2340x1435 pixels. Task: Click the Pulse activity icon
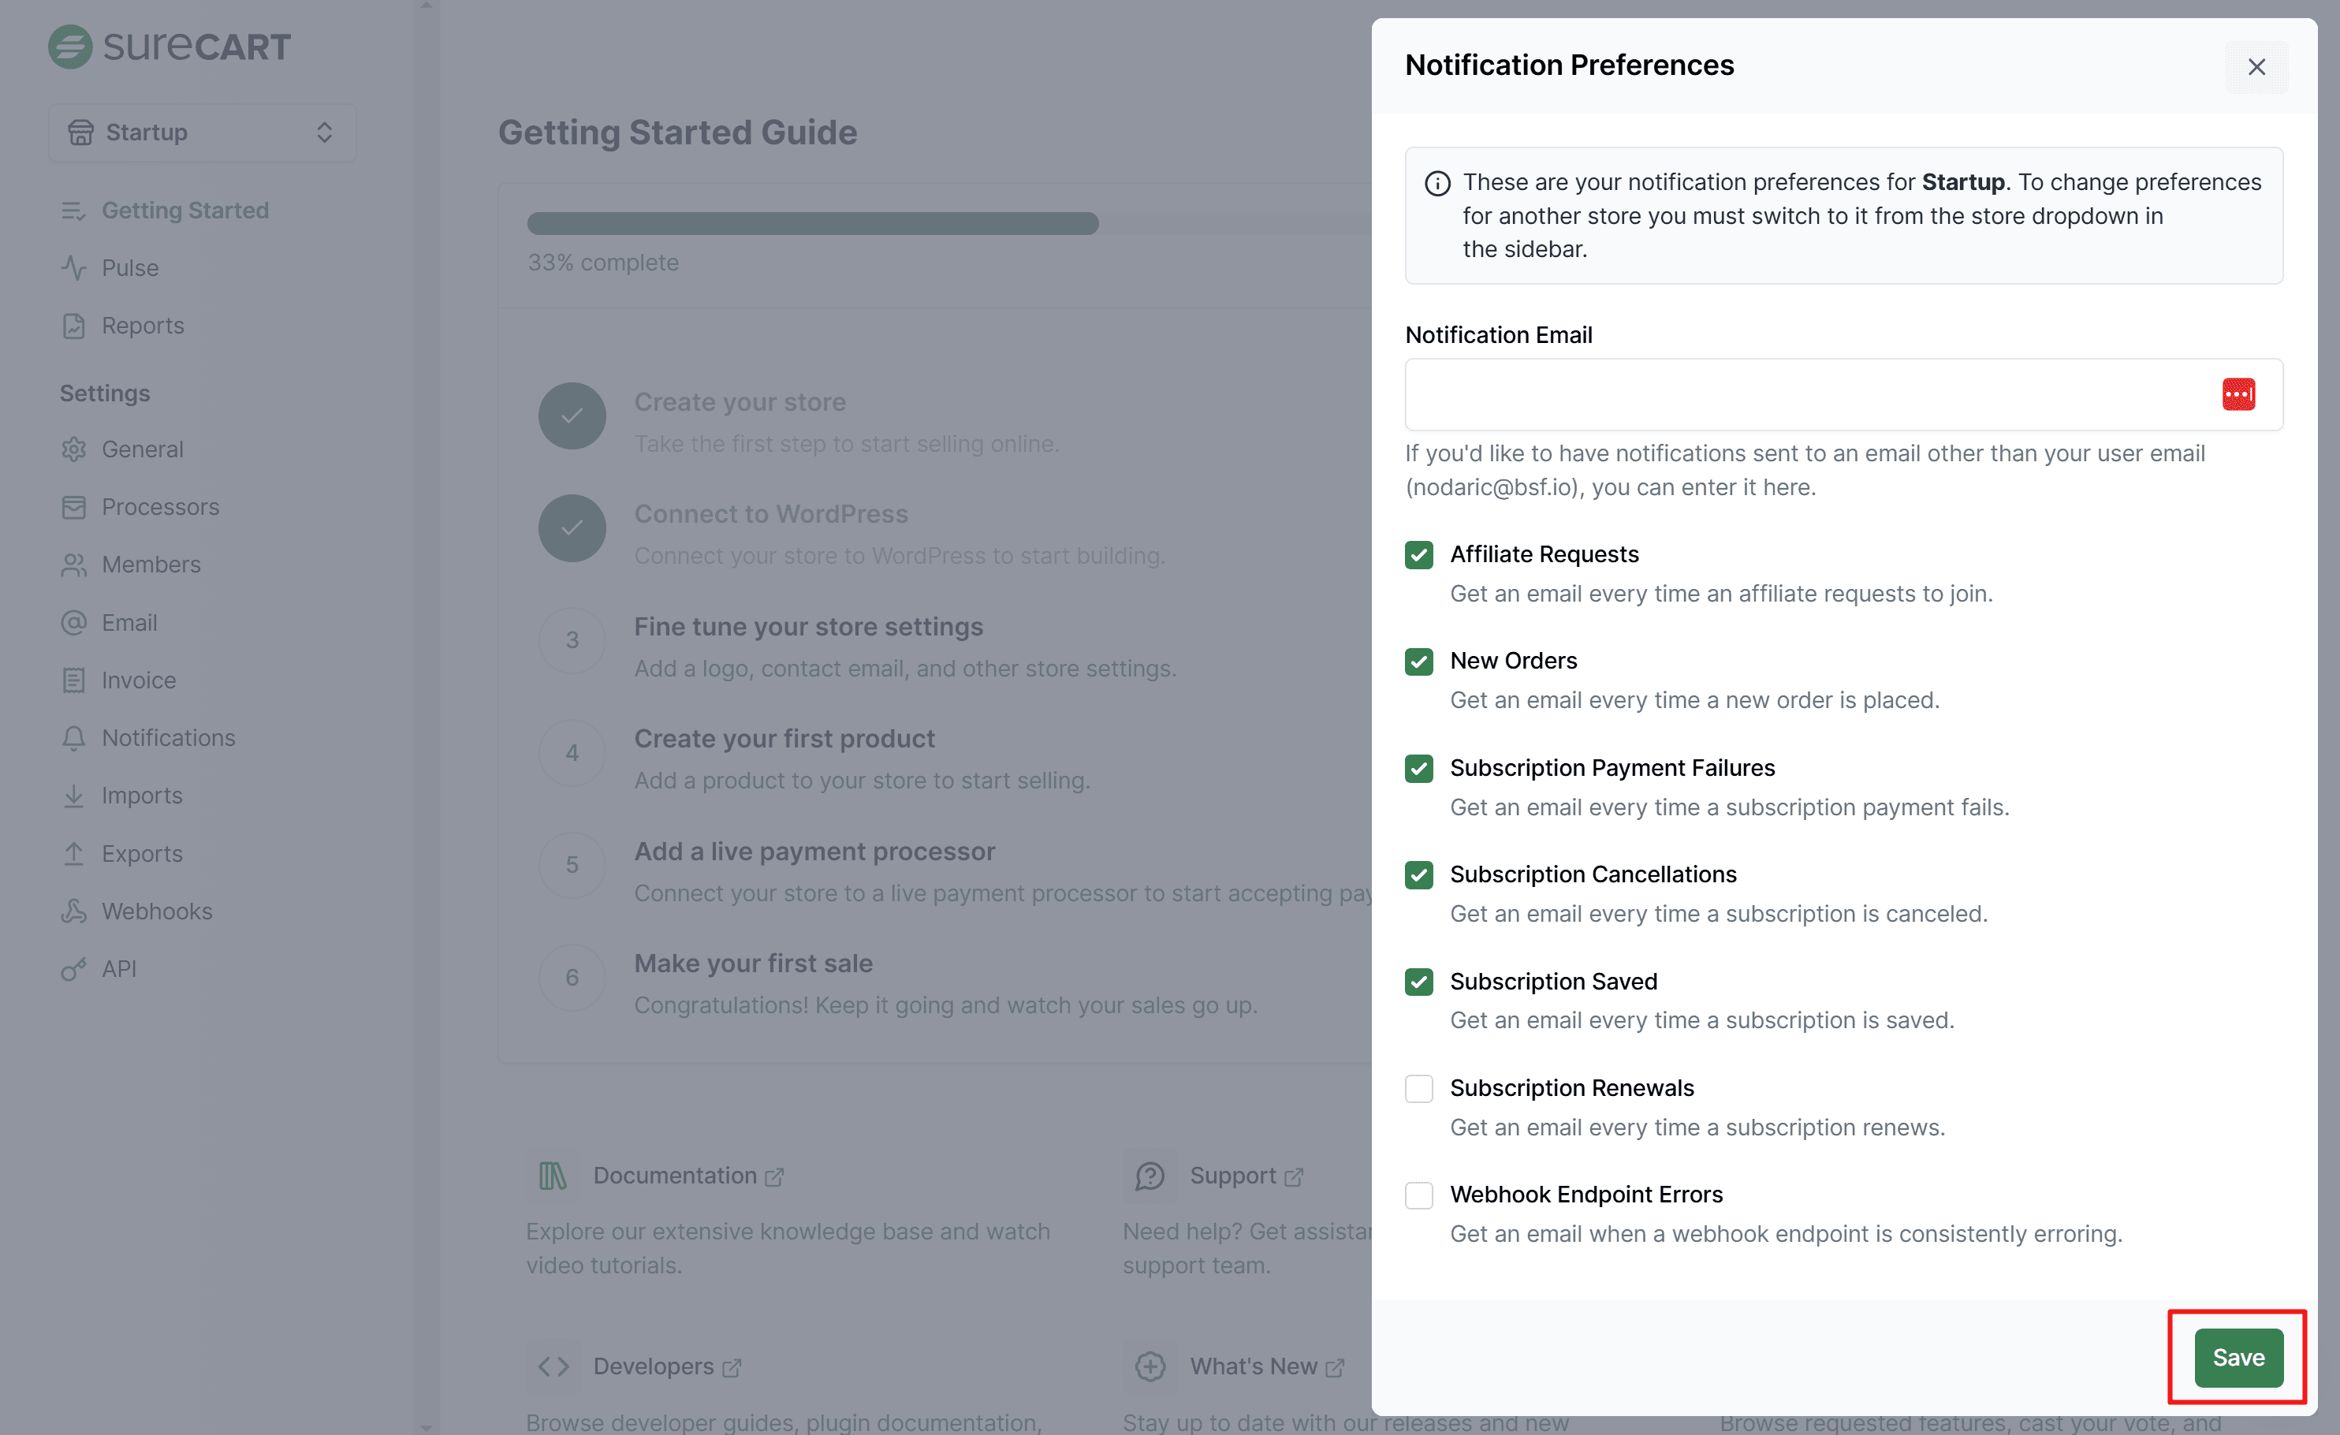73,268
